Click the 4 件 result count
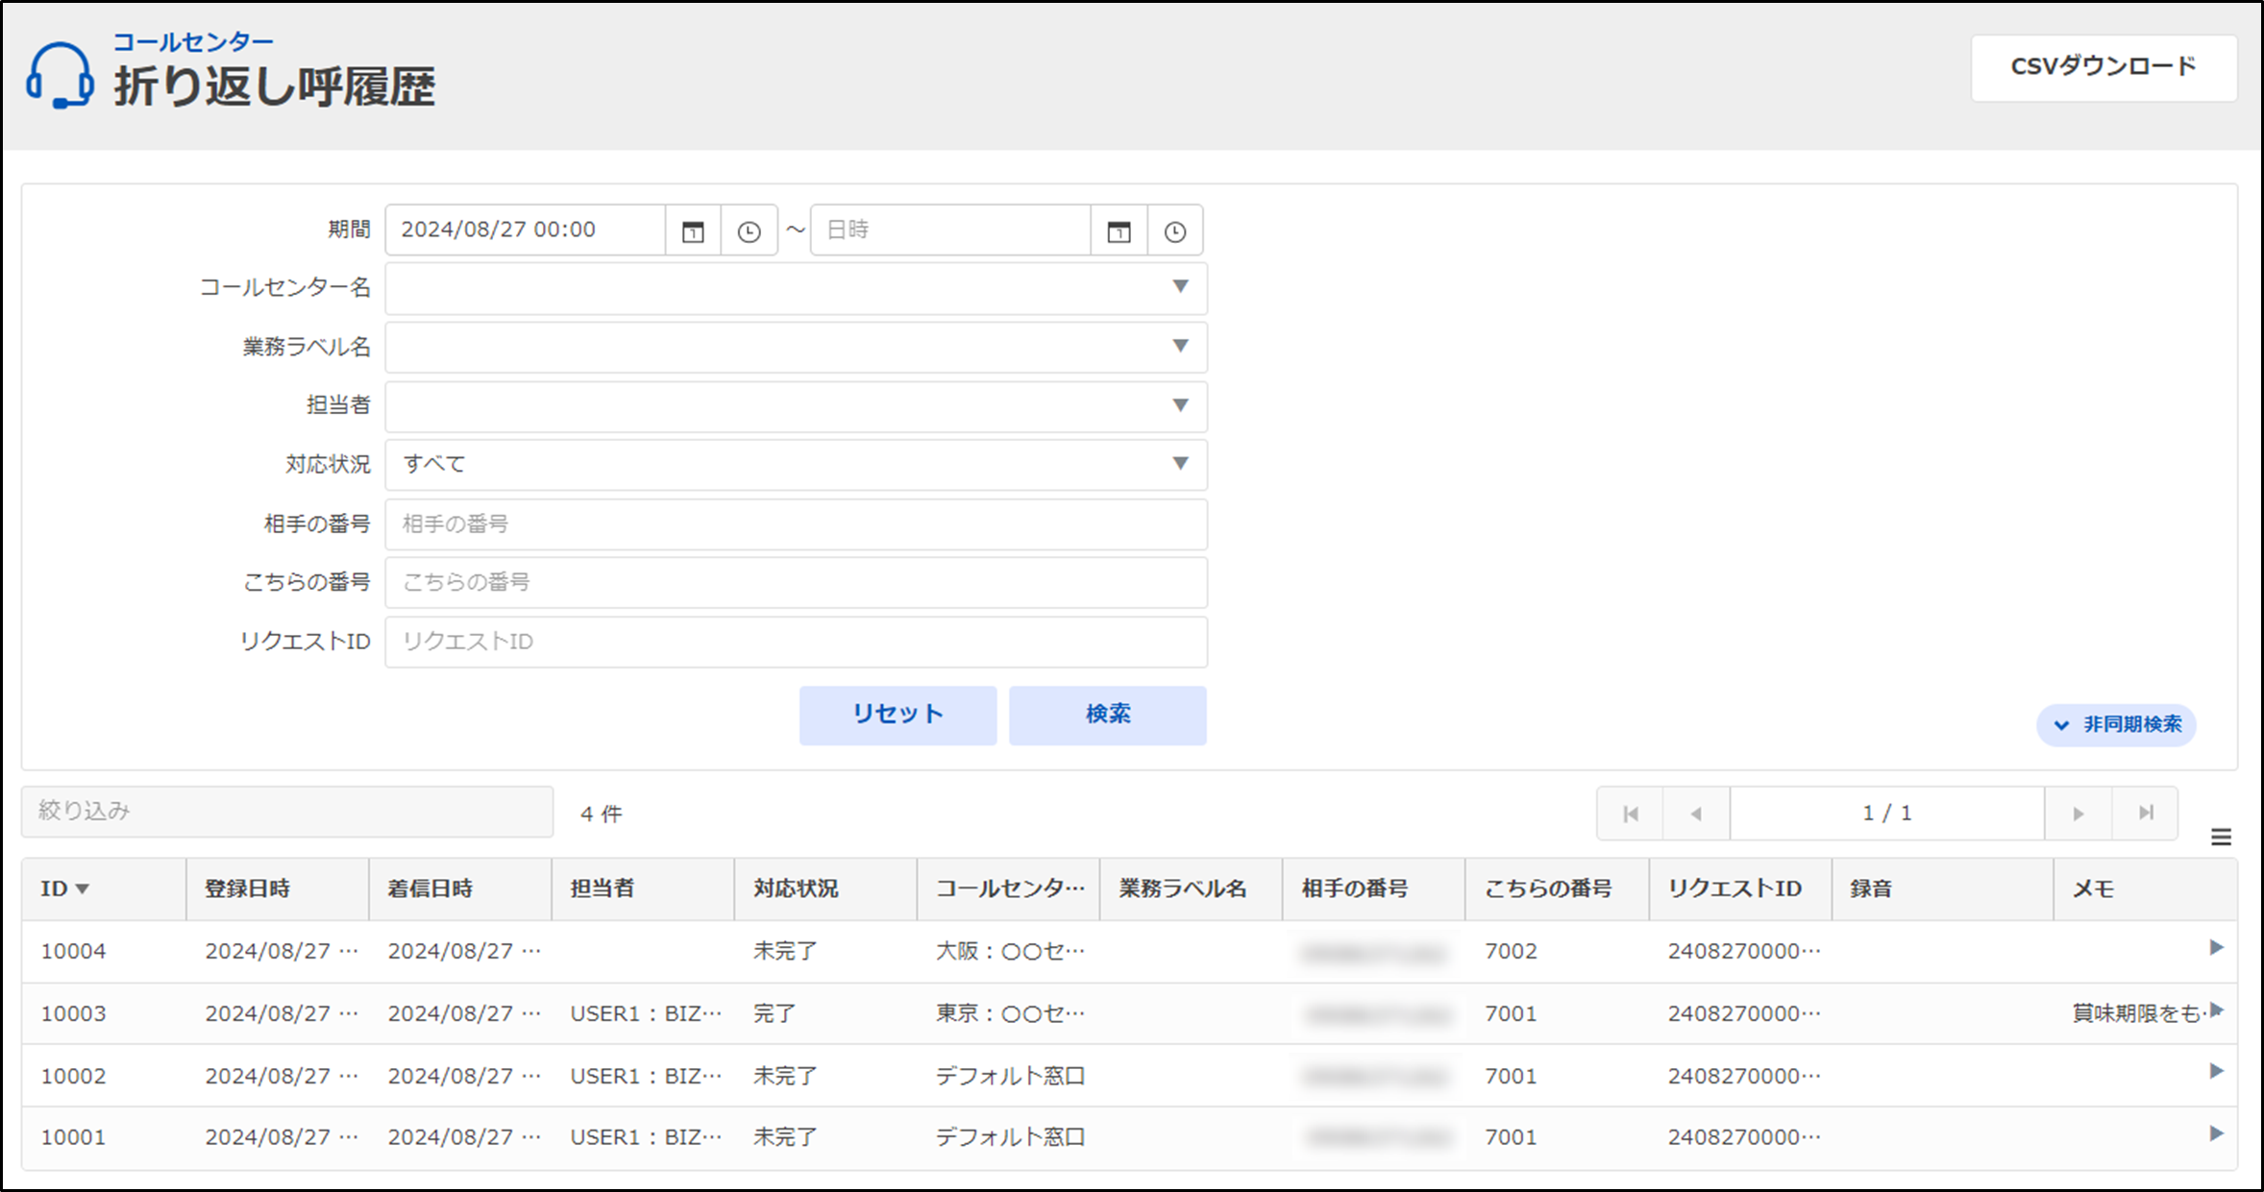Image resolution: width=2264 pixels, height=1192 pixels. click(602, 815)
